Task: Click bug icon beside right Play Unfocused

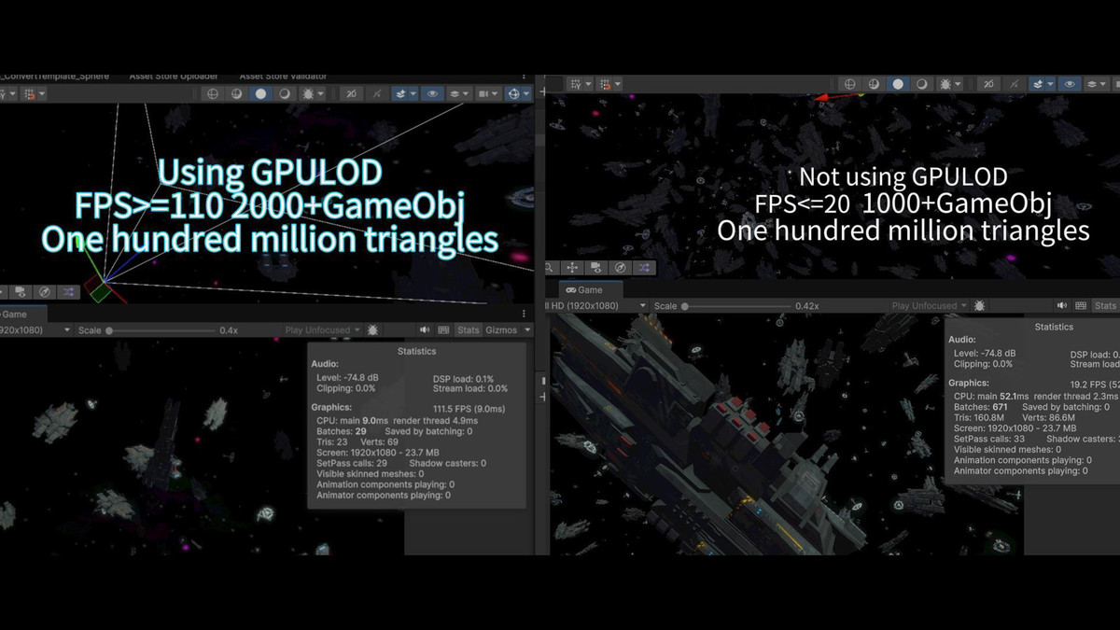Action: click(x=979, y=306)
